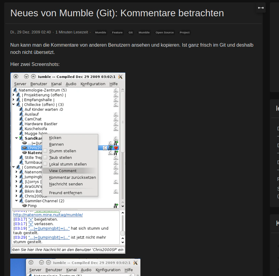Image resolution: width=279 pixels, height=276 pixels.
Task: Expand the AraGUN's channel
Action: click(16, 186)
